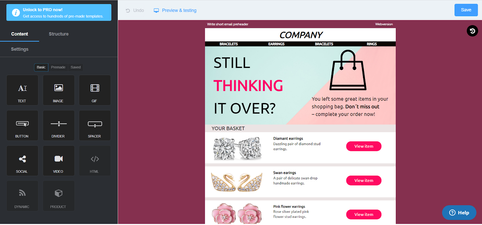Show Saved blocks
Screen dimensions: 482x225
click(76, 67)
